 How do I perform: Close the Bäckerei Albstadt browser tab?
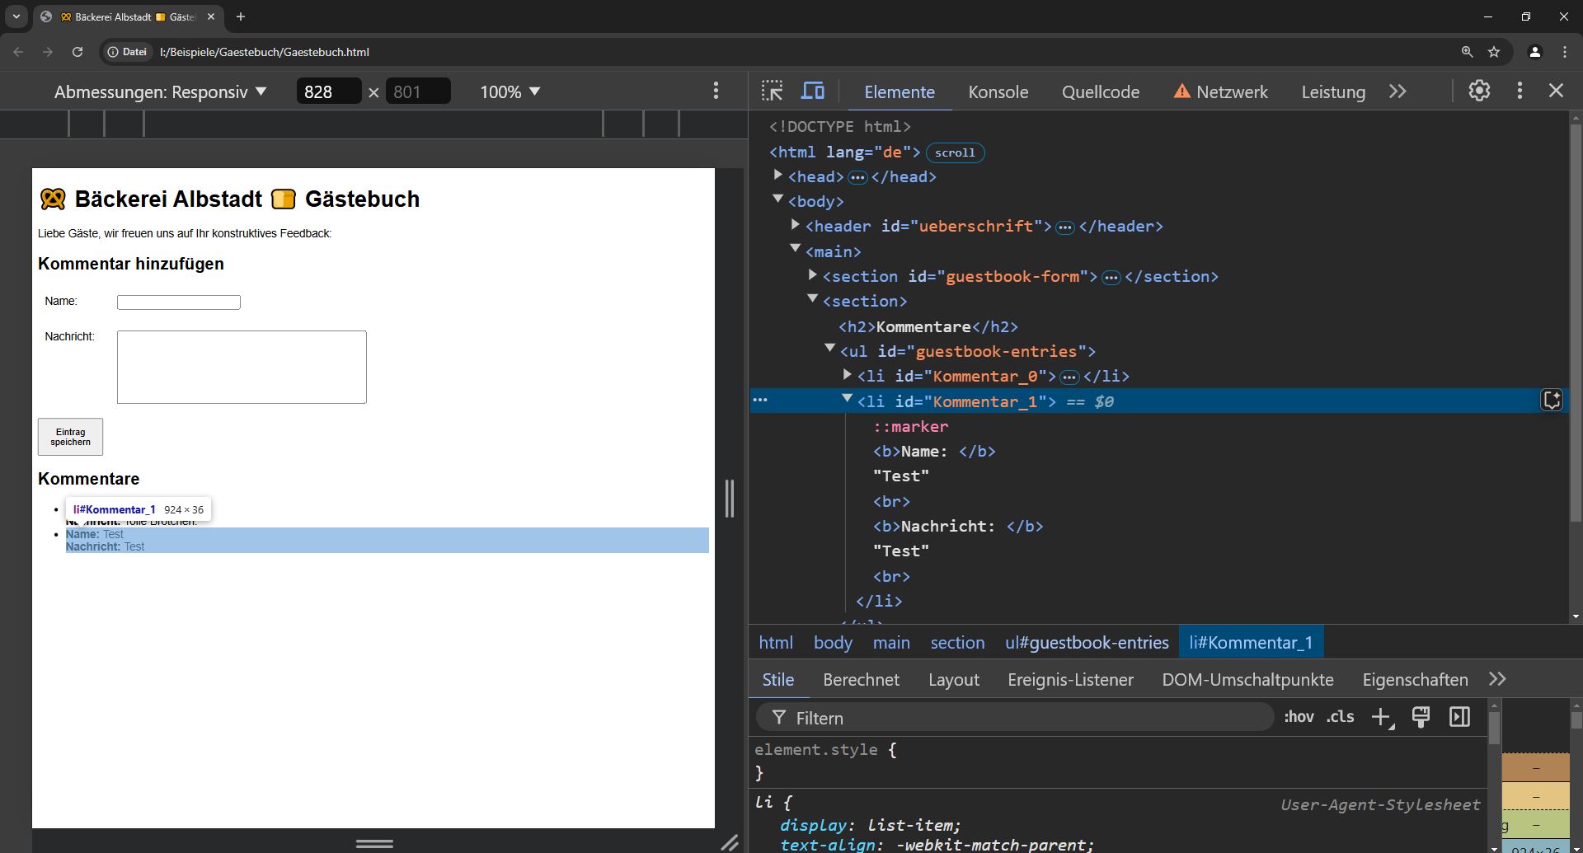click(211, 16)
